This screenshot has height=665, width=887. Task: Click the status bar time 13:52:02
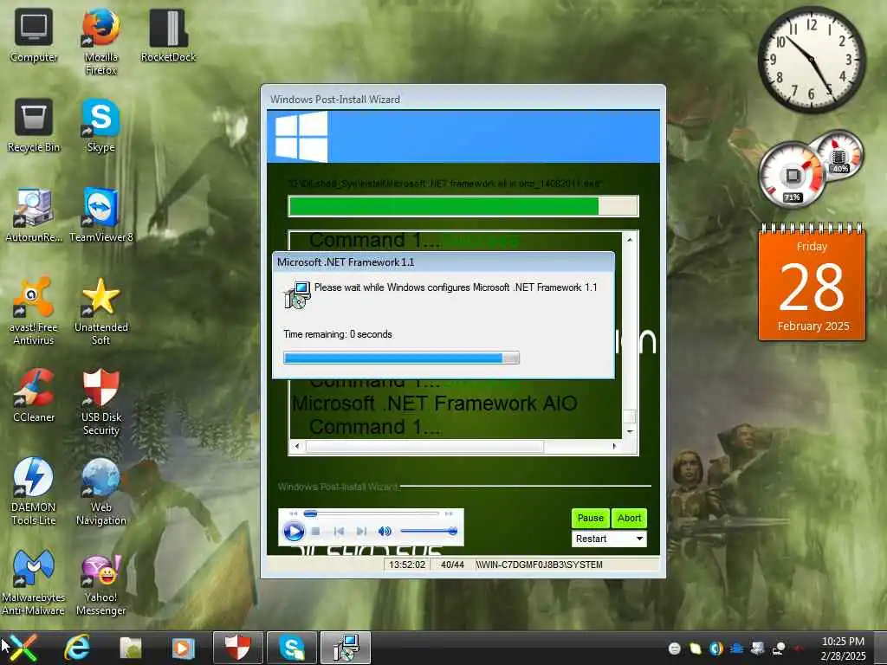tap(407, 565)
